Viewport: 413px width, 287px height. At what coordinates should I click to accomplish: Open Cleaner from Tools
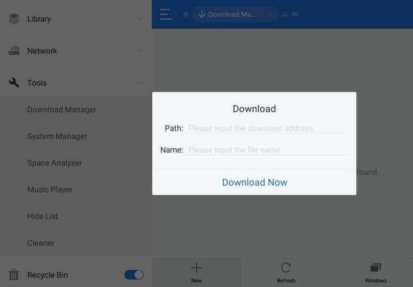coord(41,243)
